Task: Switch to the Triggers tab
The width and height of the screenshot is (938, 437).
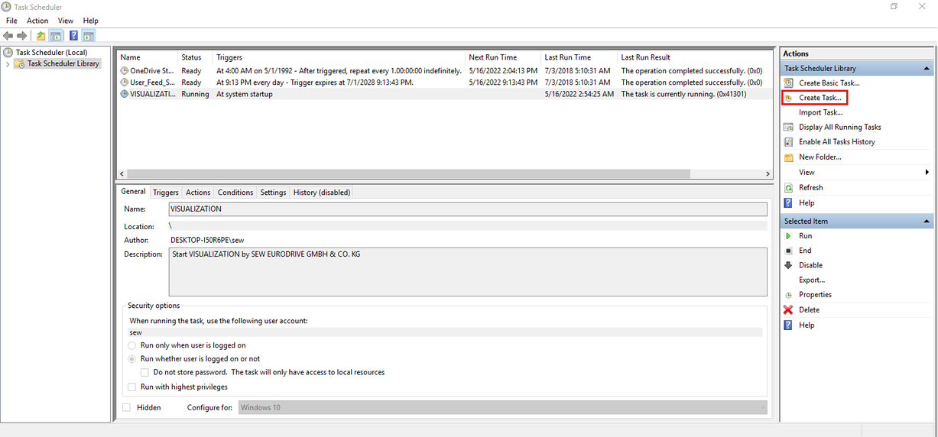Action: click(x=165, y=193)
